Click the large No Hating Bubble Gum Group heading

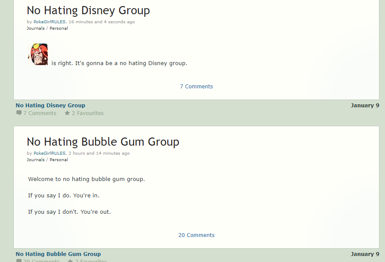point(103,142)
